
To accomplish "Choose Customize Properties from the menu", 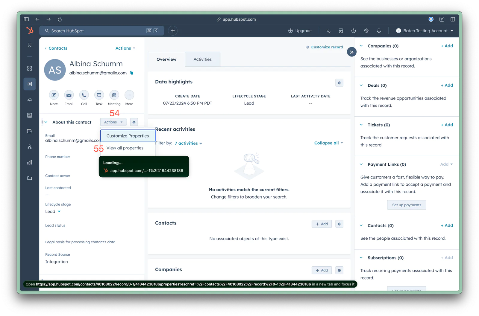I will coord(128,136).
